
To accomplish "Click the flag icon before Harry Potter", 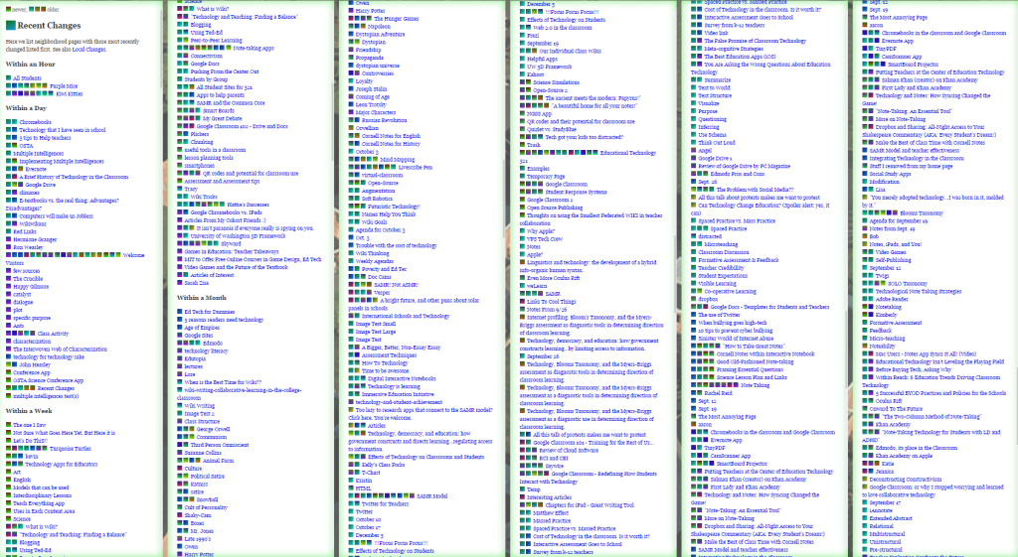I will coord(351,11).
